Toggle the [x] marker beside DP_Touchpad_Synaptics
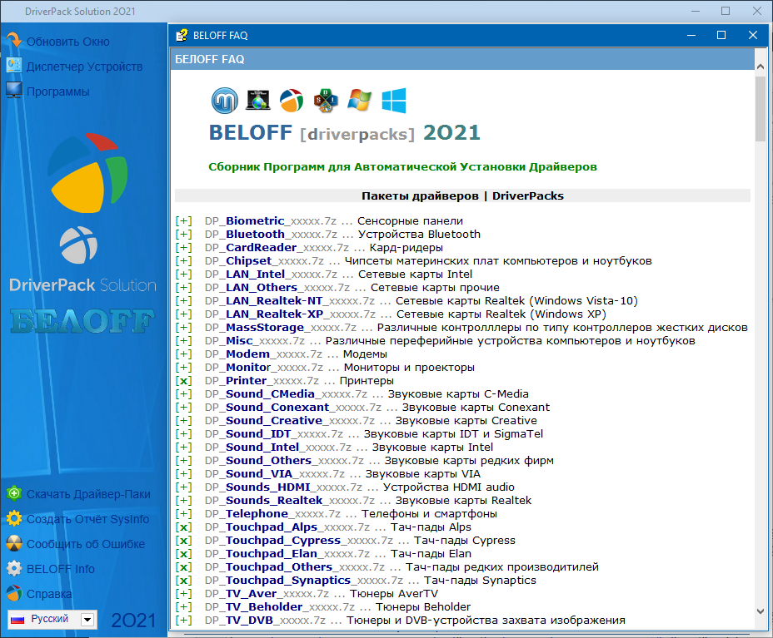 coord(183,581)
